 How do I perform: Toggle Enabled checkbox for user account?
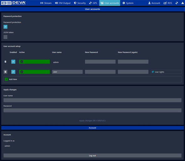click(13, 72)
